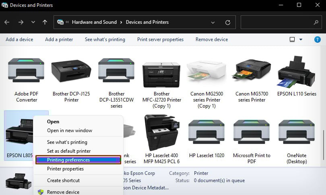Go back with the Back arrow

(x=7, y=22)
